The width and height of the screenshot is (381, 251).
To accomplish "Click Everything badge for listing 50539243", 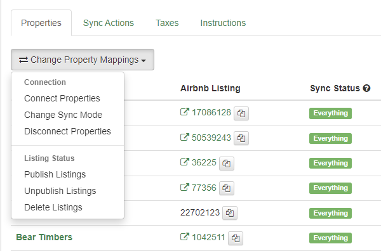I will (330, 138).
